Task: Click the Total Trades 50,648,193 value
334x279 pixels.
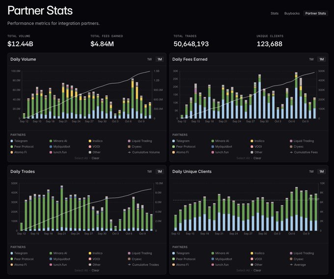Action: [x=191, y=44]
